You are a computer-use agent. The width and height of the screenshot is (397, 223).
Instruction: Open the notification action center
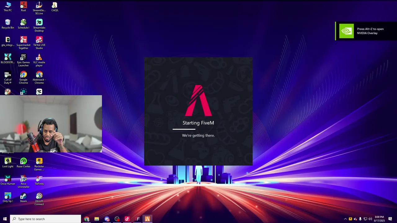[x=390, y=219]
